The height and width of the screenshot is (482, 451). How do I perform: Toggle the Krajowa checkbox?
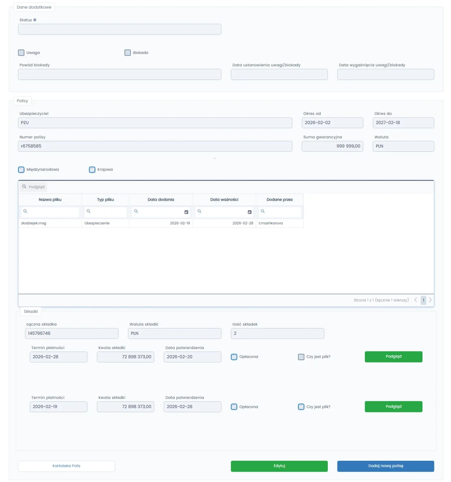[92, 170]
